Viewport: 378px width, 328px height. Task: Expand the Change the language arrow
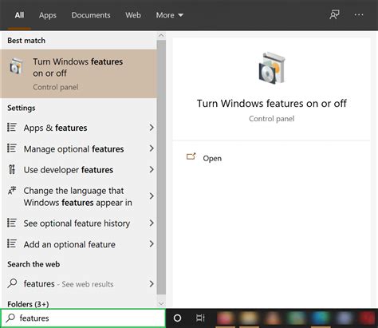tap(152, 196)
